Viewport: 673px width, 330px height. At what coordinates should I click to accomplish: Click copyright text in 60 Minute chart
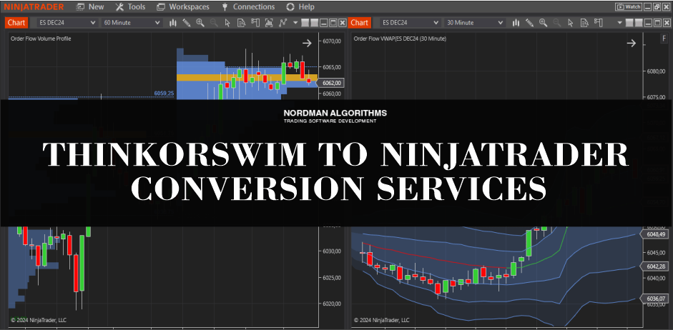(39, 320)
